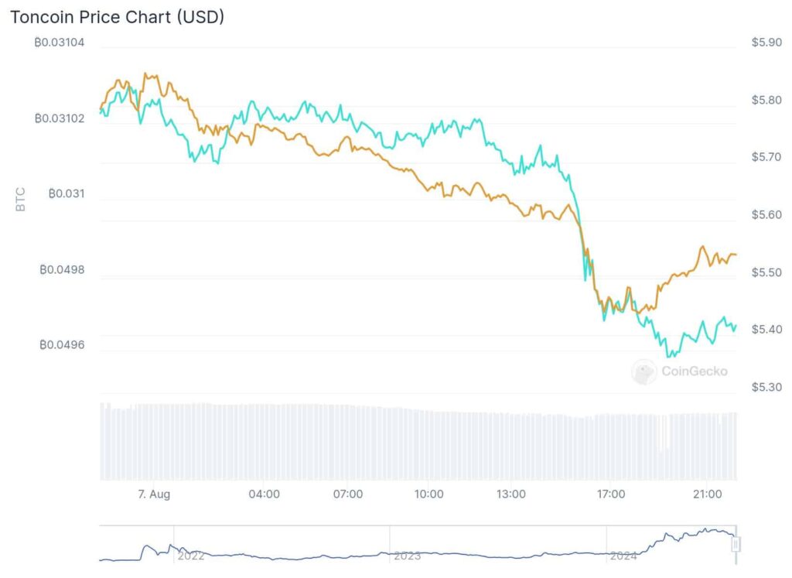This screenshot has height=578, width=792.
Task: Click the 2023 marker in the navigator
Action: pyautogui.click(x=407, y=556)
